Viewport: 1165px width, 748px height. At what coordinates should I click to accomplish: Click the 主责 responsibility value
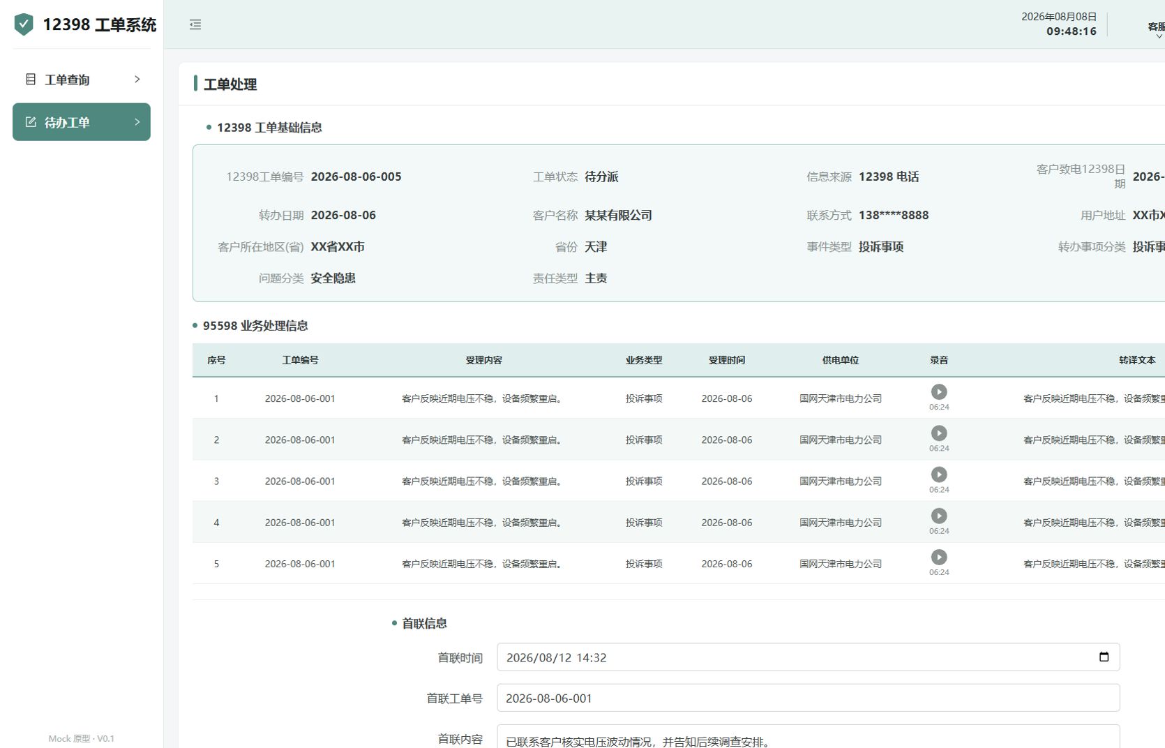[596, 278]
